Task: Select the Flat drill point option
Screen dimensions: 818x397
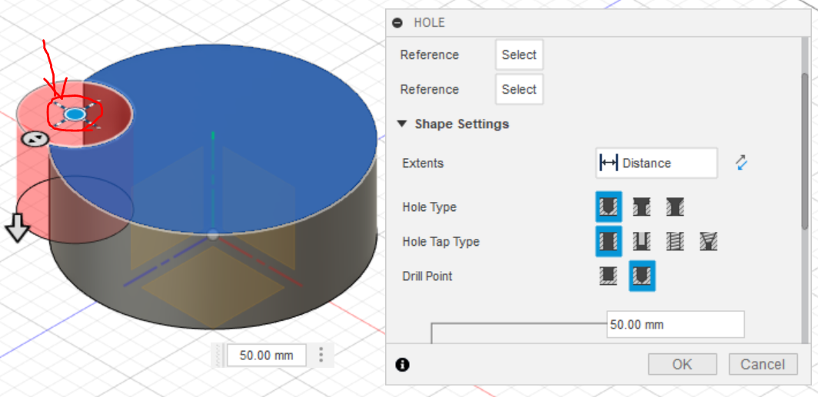Action: click(x=608, y=276)
